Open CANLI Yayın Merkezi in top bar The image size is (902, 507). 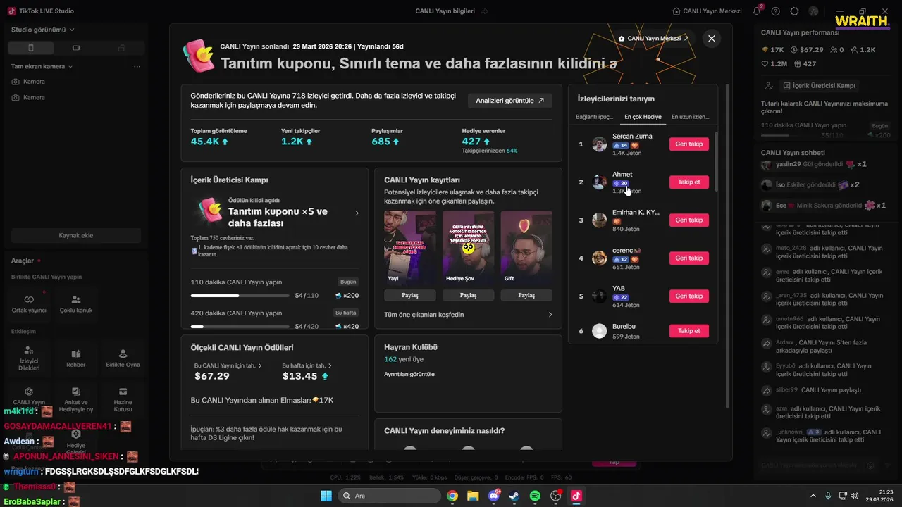(707, 11)
